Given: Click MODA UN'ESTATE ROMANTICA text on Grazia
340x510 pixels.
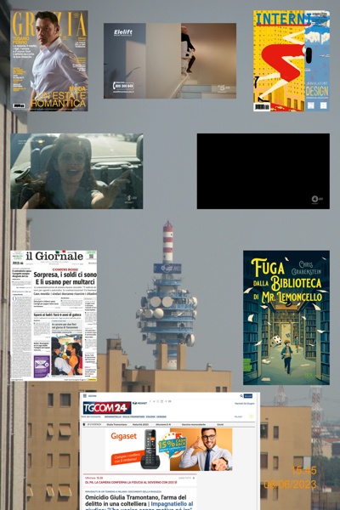Looking at the screenshot, I should [59, 97].
